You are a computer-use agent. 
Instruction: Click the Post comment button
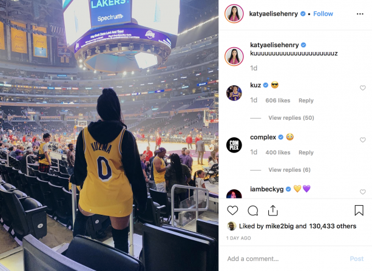click(x=357, y=259)
